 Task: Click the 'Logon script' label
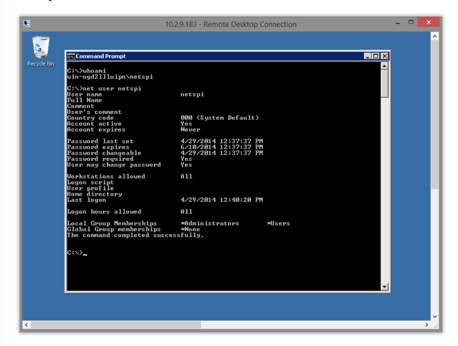90,183
